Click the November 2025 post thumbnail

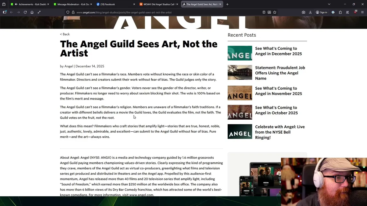pos(240,93)
